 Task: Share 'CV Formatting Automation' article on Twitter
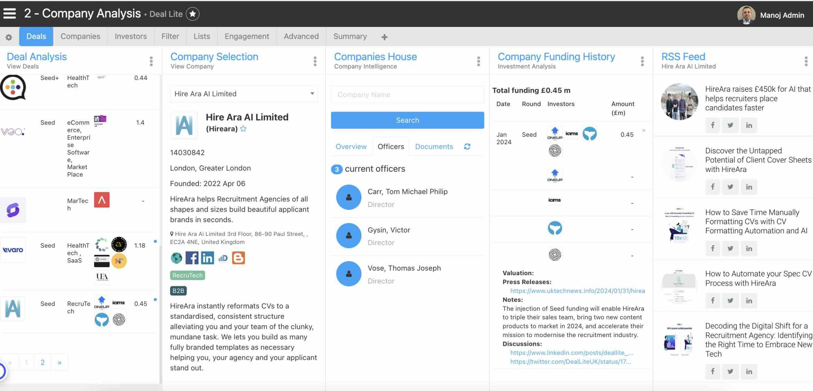coord(730,249)
